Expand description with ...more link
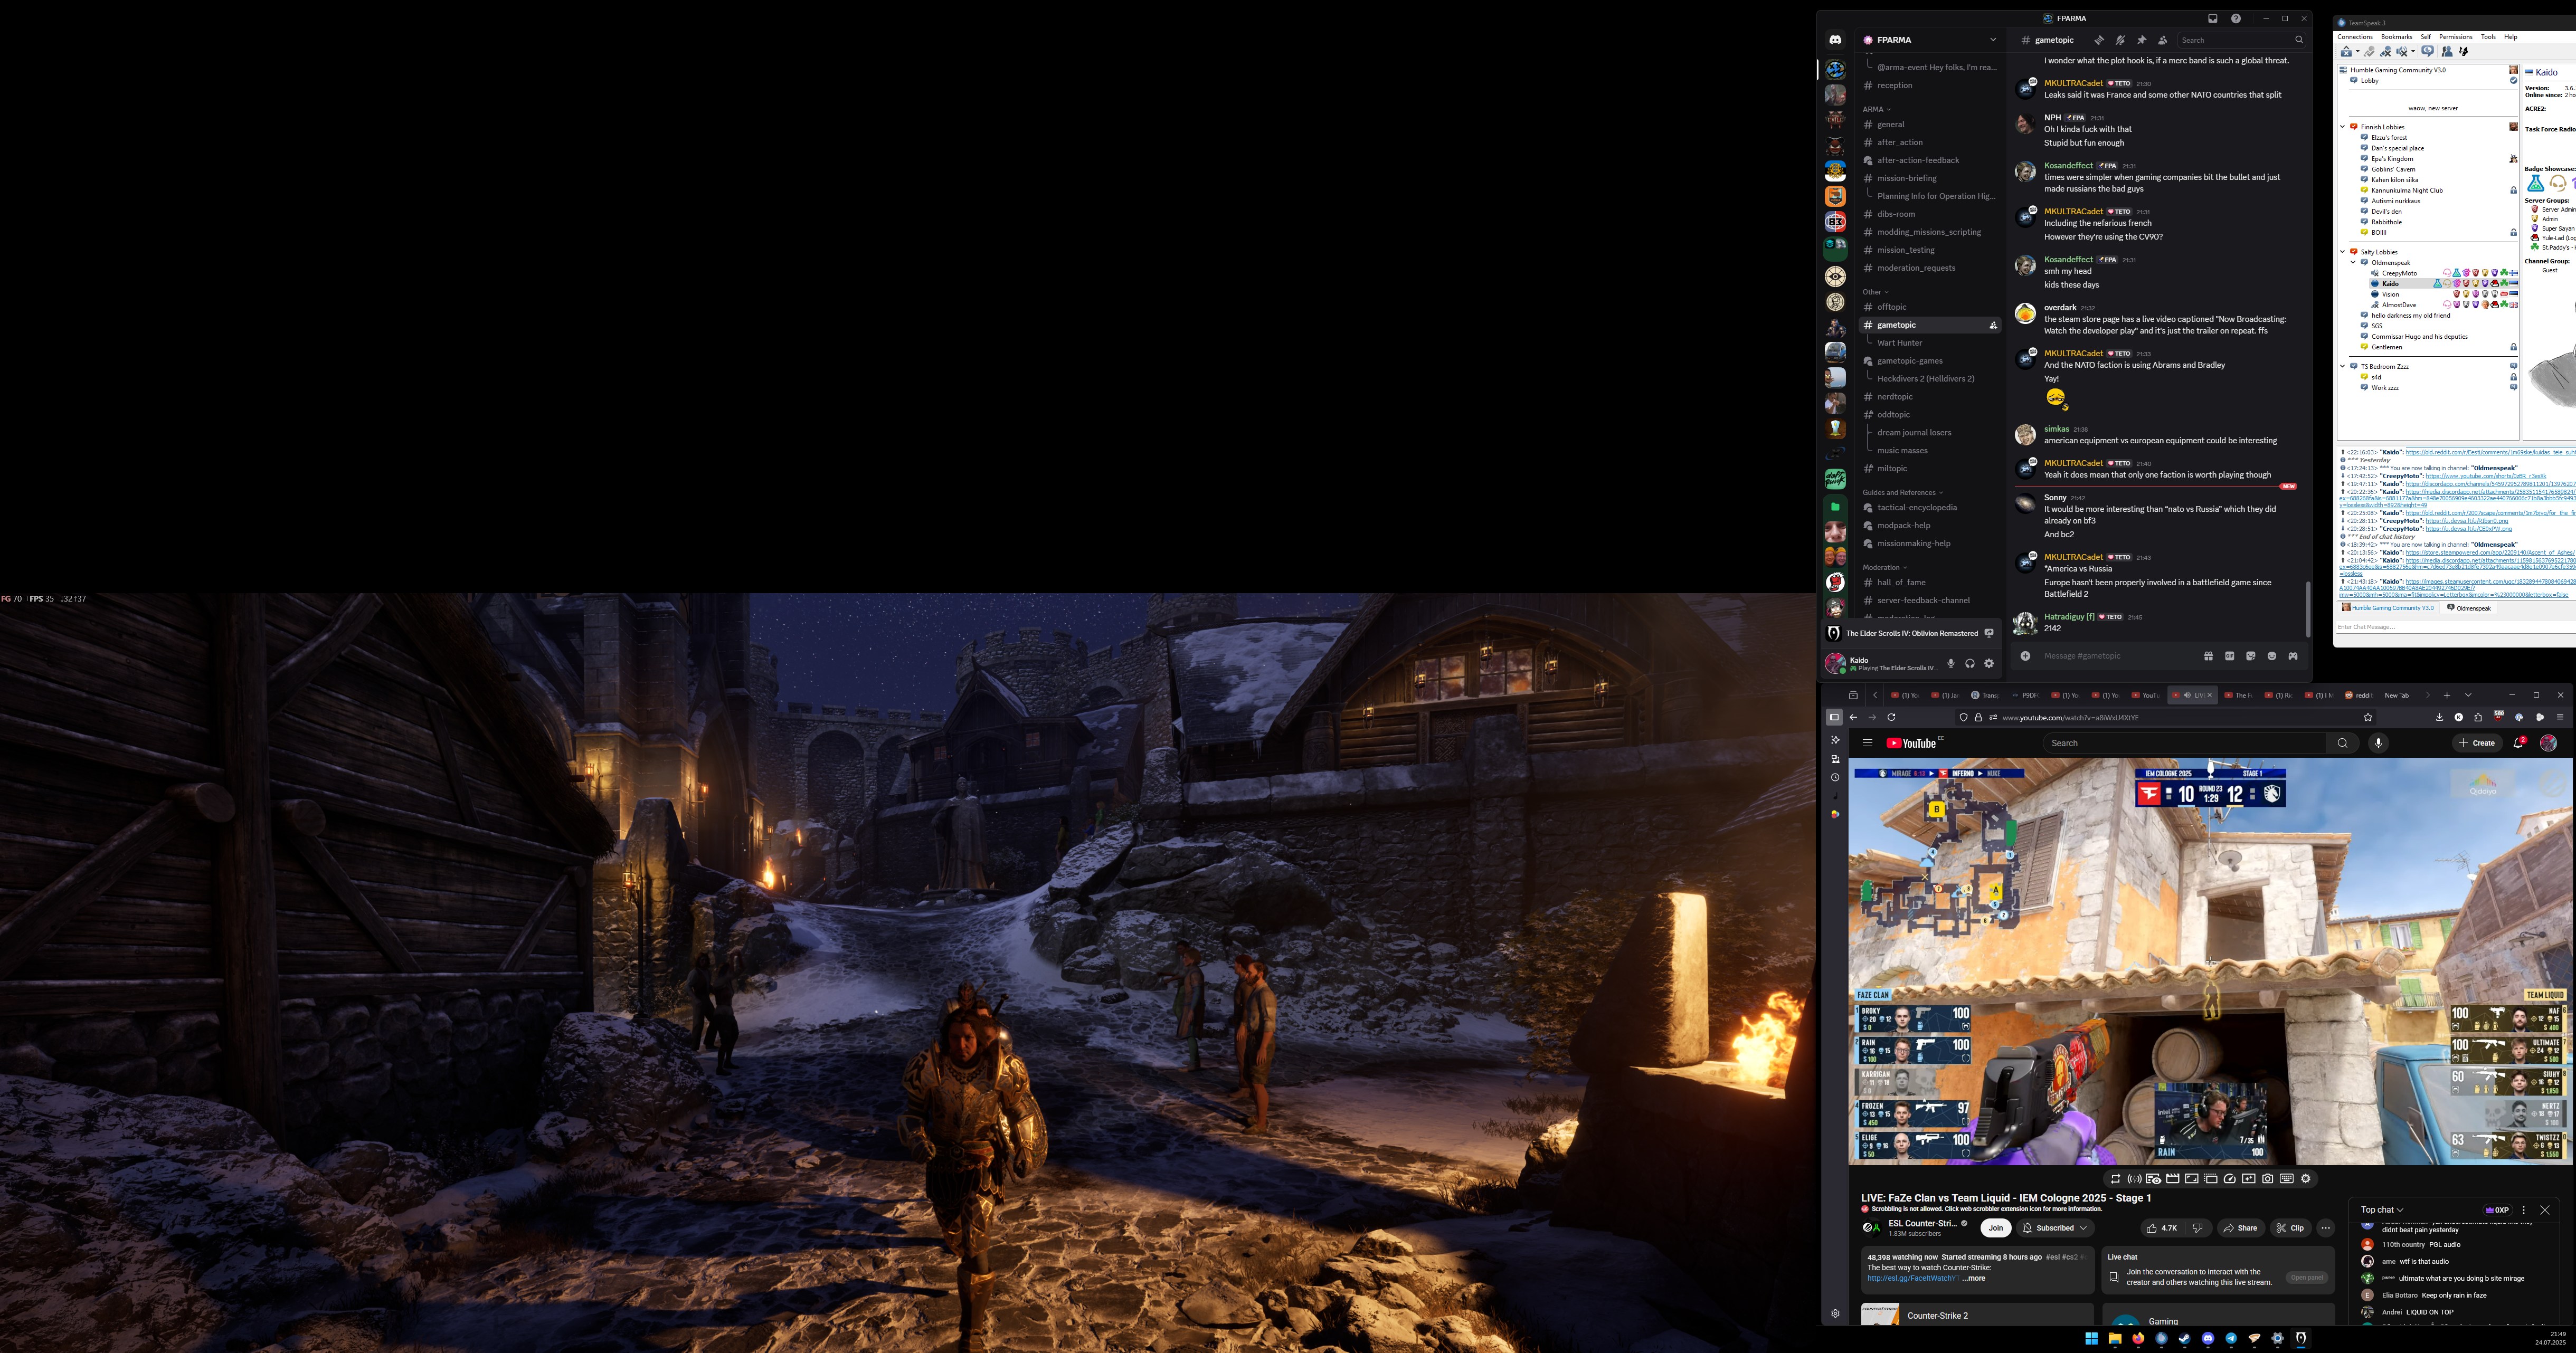 point(1974,1278)
